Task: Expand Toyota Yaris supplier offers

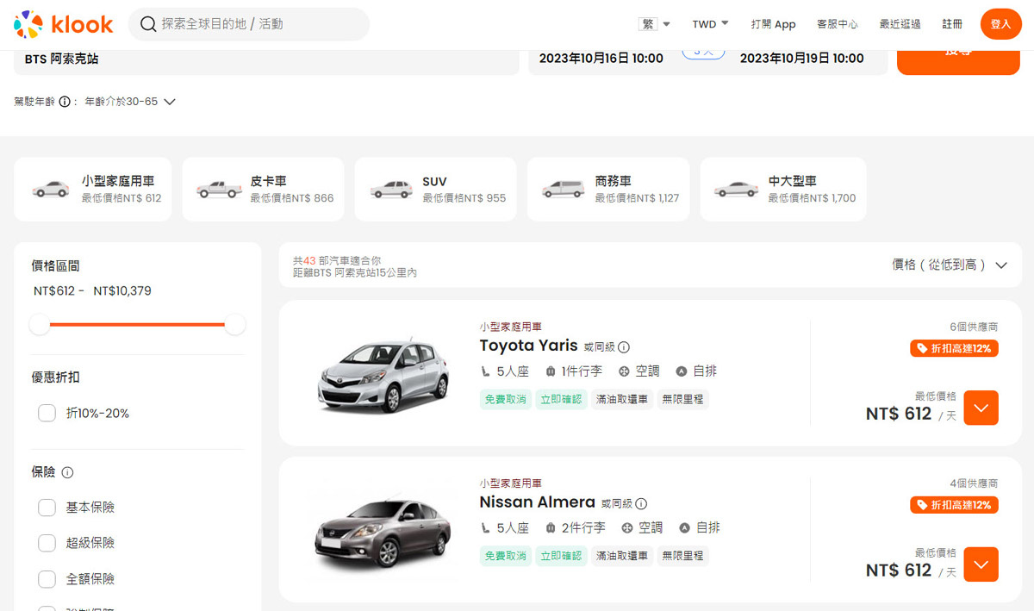Action: click(981, 408)
